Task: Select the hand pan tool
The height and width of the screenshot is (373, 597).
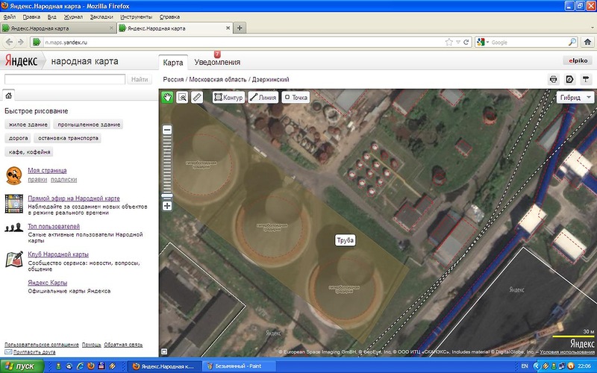Action: click(x=168, y=97)
